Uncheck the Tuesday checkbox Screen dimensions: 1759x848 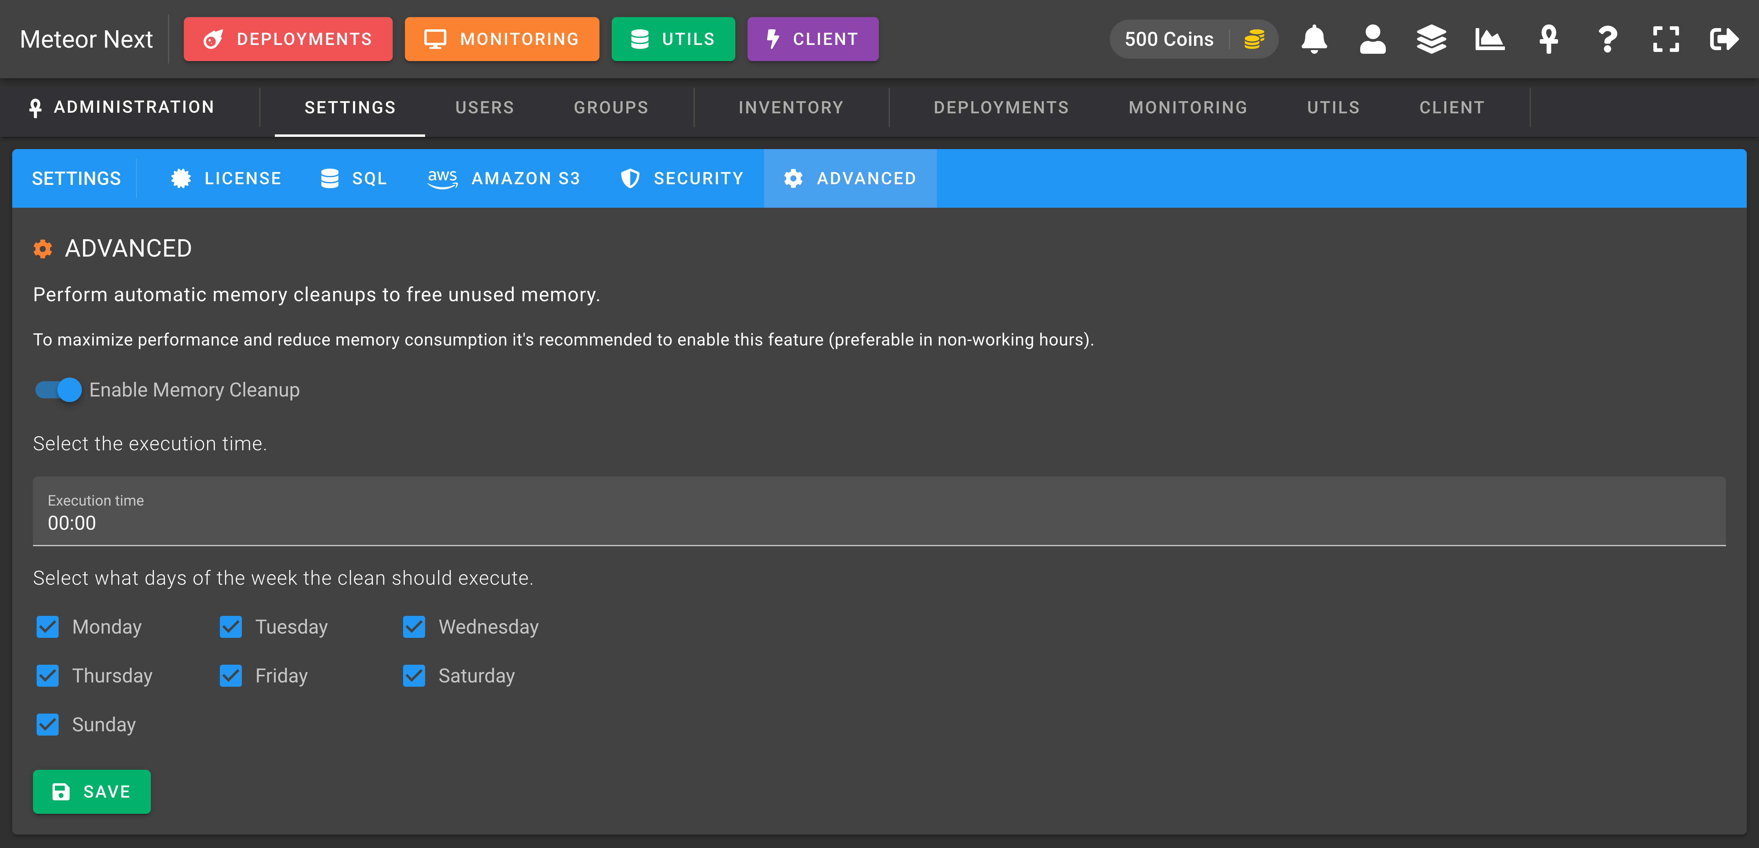(231, 627)
